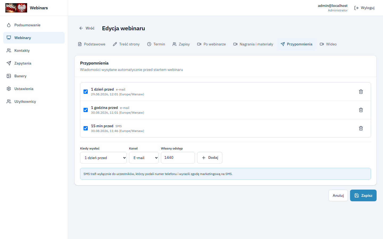Open the Kiedy wysłać dropdown
This screenshot has height=239, width=383.
(x=103, y=158)
